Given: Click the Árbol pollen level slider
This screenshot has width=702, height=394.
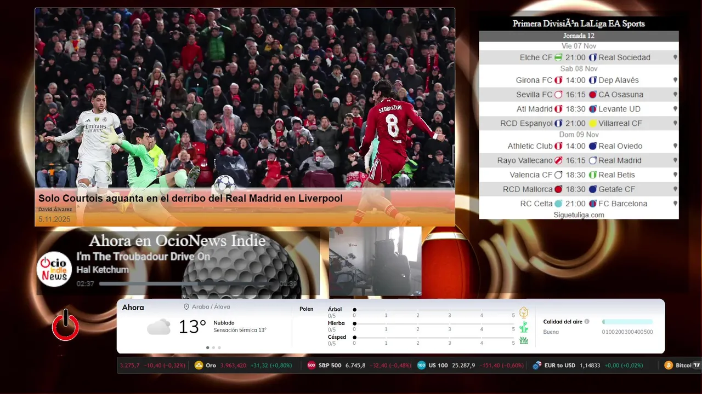Looking at the screenshot, I should pos(434,310).
